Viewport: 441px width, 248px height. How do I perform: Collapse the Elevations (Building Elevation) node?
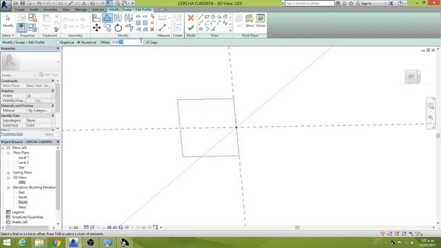pos(8,187)
